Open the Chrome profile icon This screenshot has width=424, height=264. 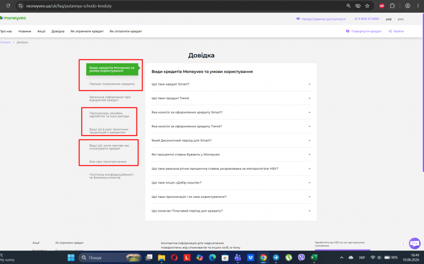407,6
